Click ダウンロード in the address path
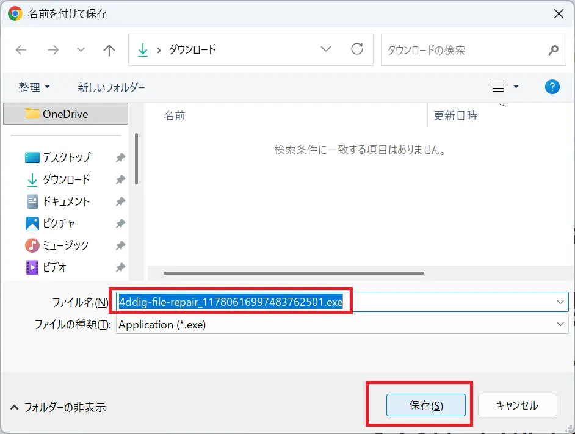575x434 pixels. (x=192, y=49)
